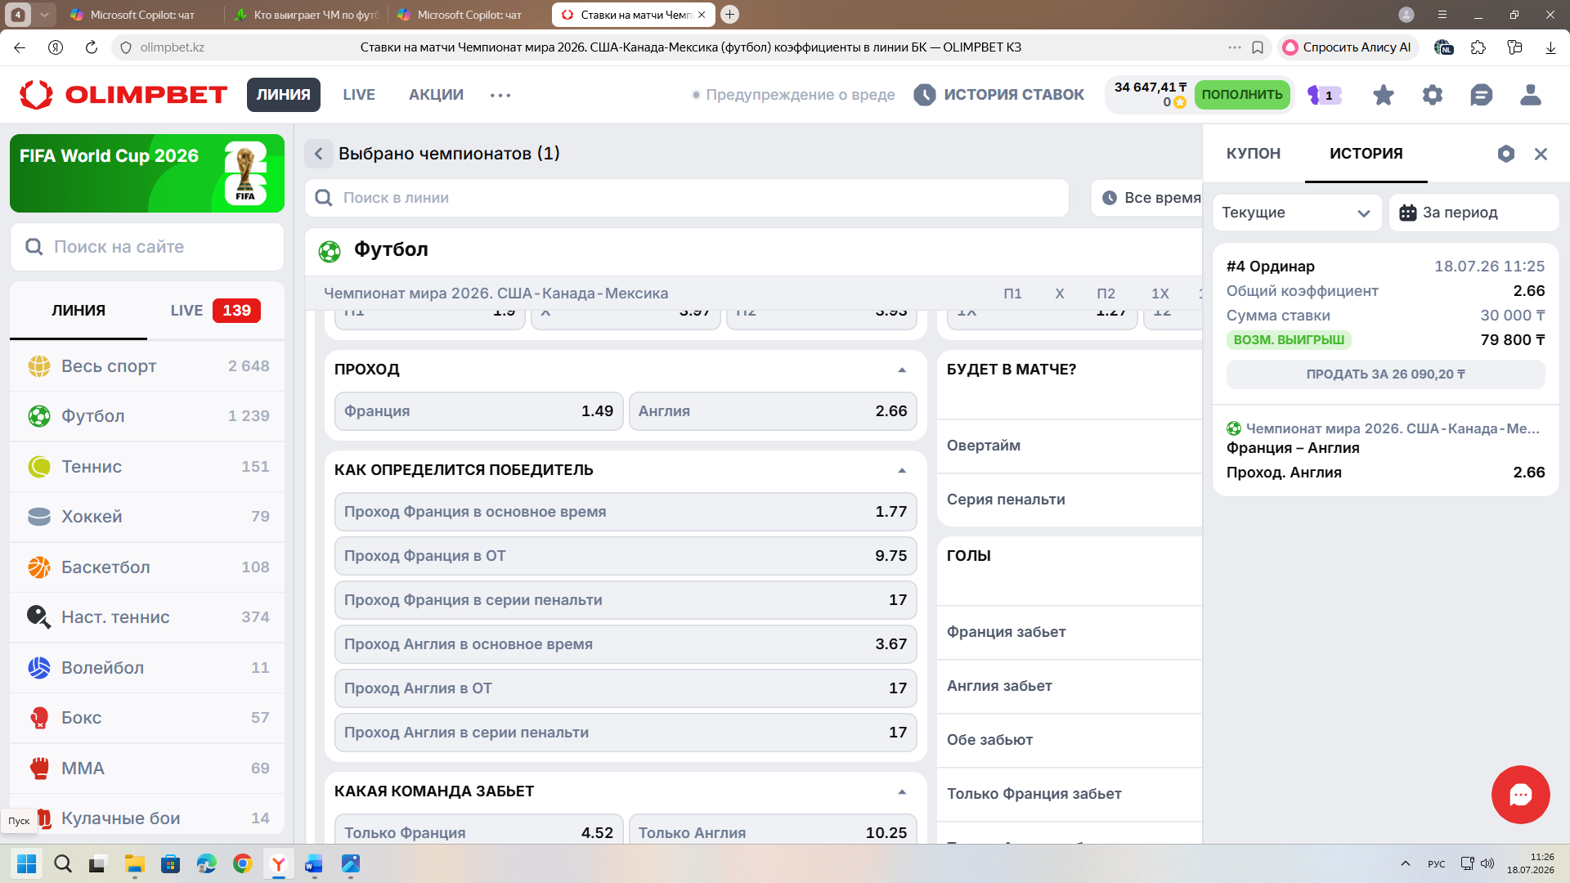The image size is (1570, 883).
Task: Open the Текущие dropdown in history panel
Action: 1297,213
